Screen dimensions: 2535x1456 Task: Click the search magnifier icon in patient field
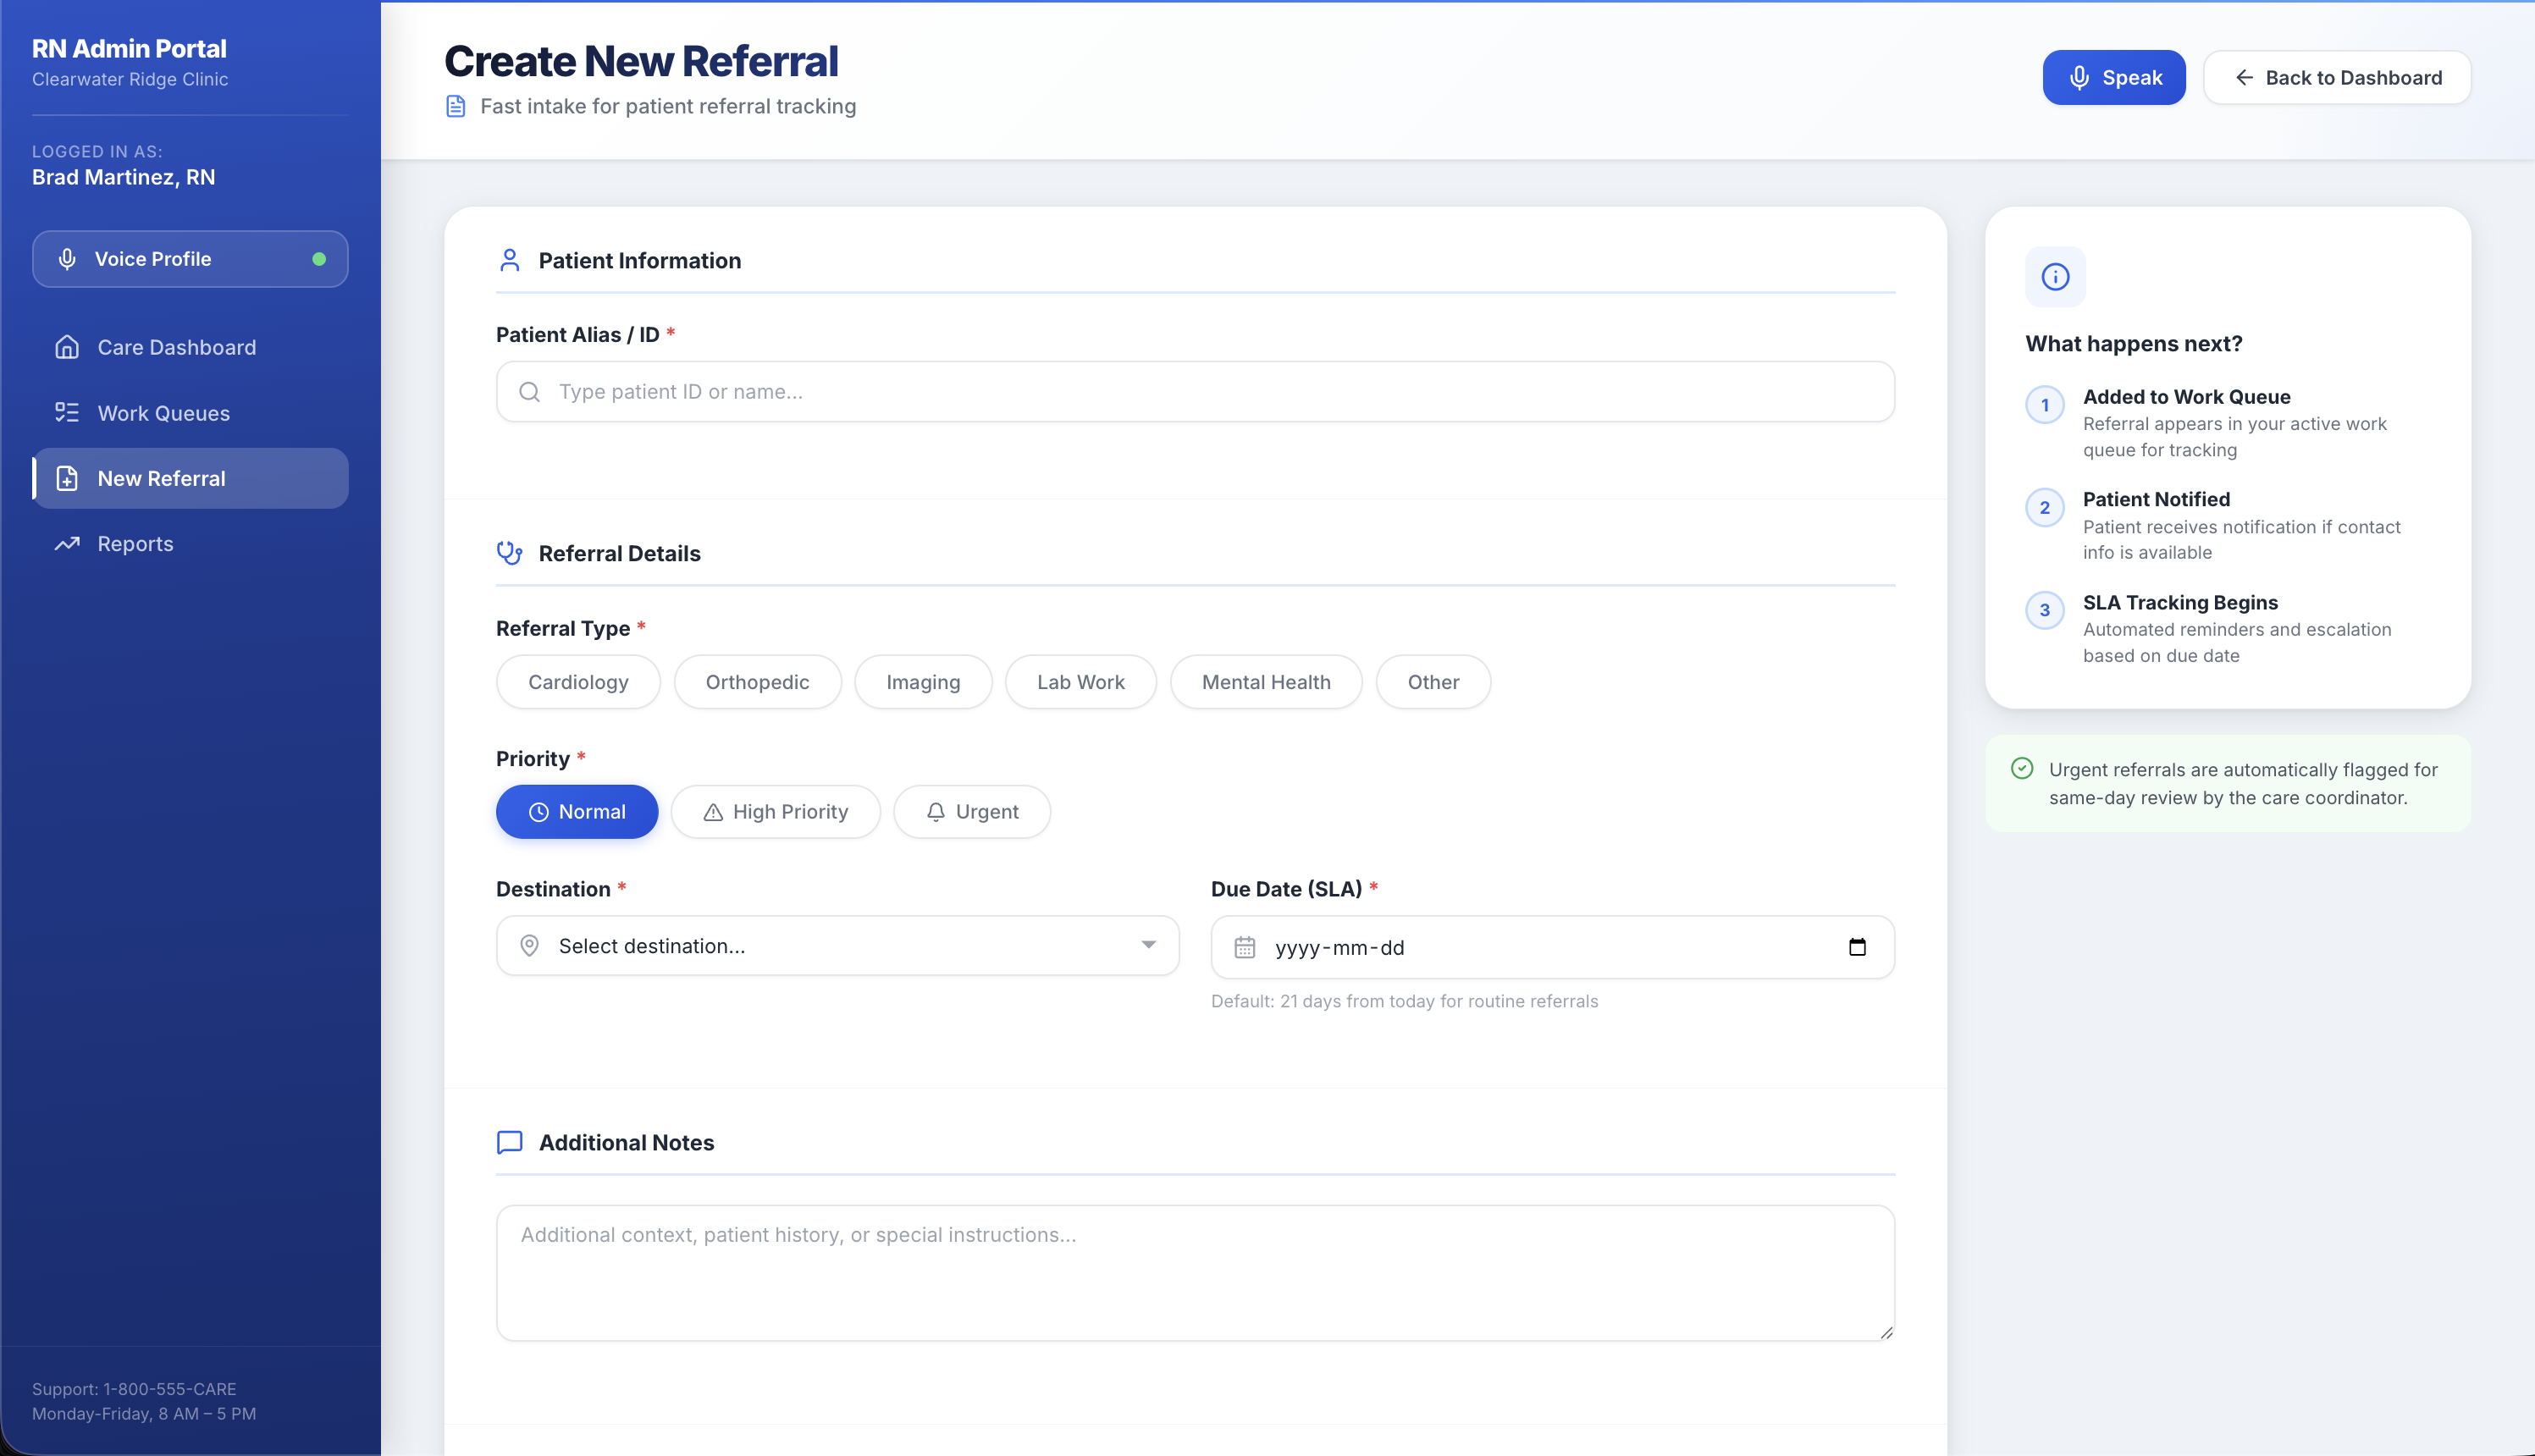point(529,392)
